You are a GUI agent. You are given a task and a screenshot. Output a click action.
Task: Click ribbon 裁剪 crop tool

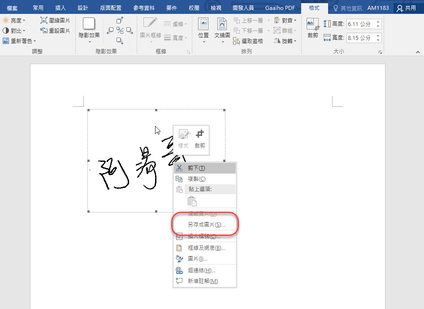[313, 28]
